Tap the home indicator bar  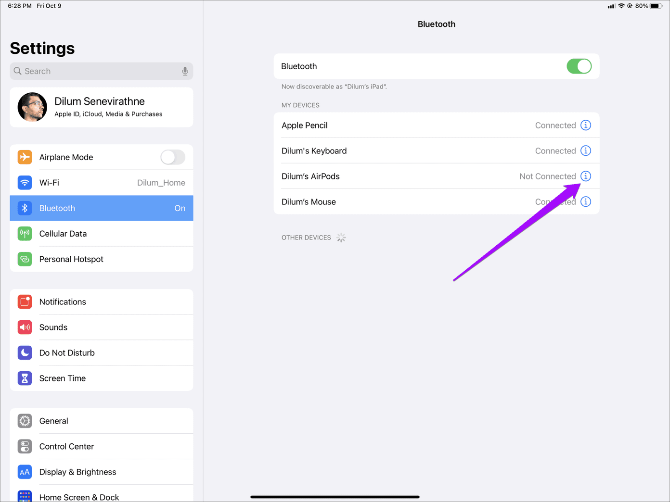(x=335, y=497)
